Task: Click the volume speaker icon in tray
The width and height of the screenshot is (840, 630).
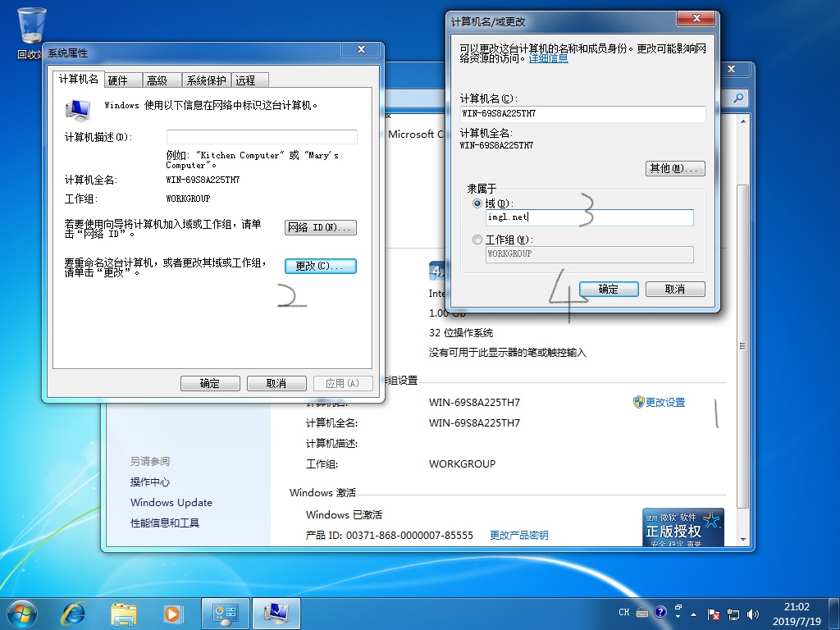Action: click(753, 613)
